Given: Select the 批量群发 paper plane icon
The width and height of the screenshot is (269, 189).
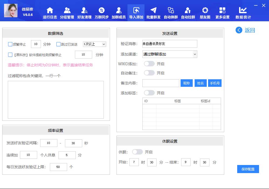Looking at the screenshot, I should point(153,11).
